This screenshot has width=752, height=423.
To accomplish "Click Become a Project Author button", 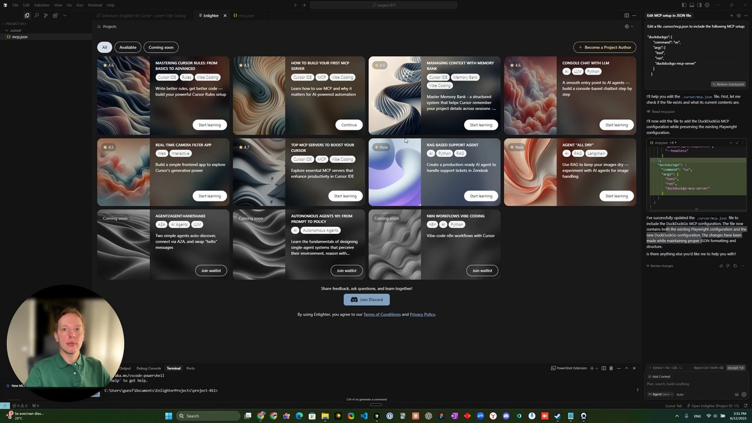I will pyautogui.click(x=605, y=47).
